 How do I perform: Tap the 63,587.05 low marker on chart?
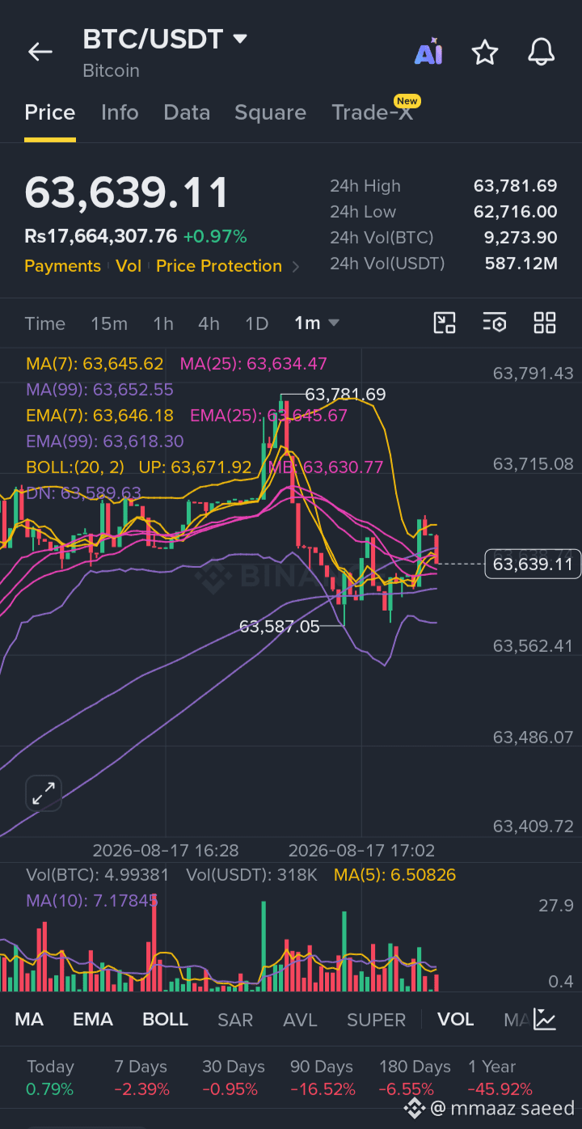coord(280,626)
